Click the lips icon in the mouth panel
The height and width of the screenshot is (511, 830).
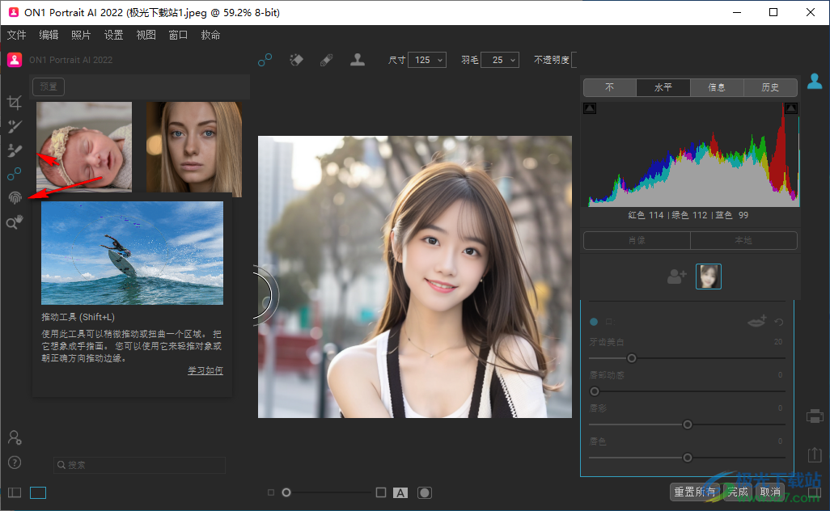pos(757,320)
